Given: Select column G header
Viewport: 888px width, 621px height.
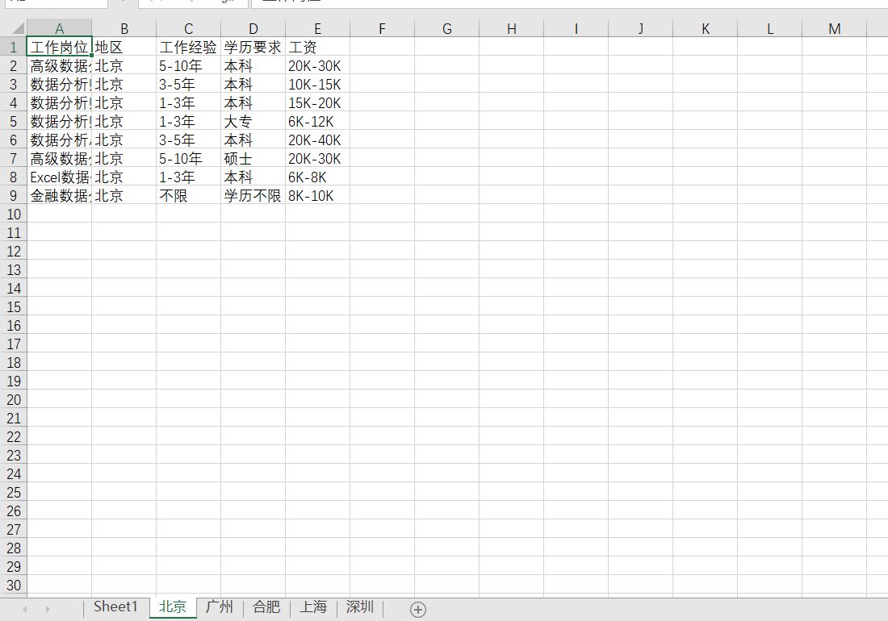Looking at the screenshot, I should pyautogui.click(x=447, y=28).
